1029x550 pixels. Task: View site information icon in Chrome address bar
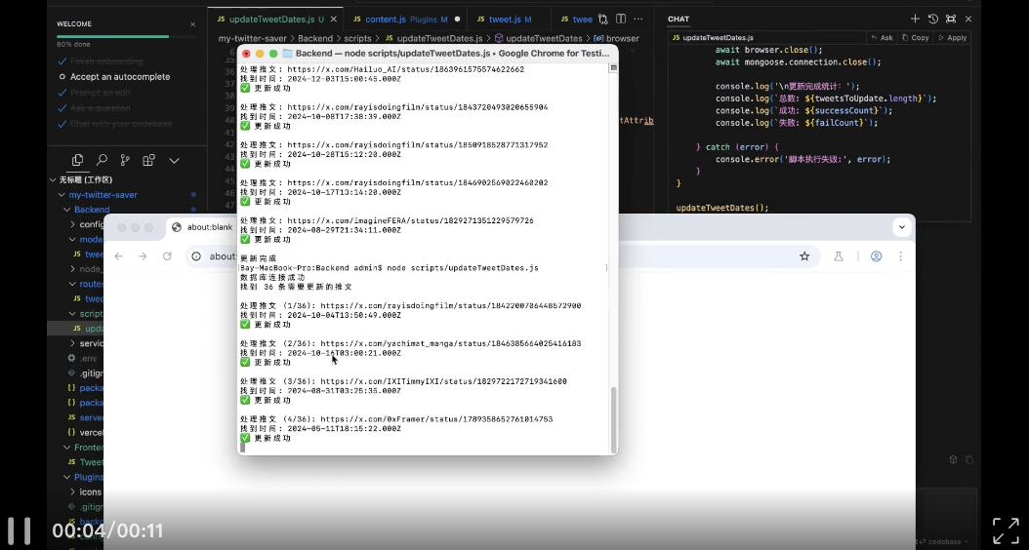pyautogui.click(x=196, y=256)
